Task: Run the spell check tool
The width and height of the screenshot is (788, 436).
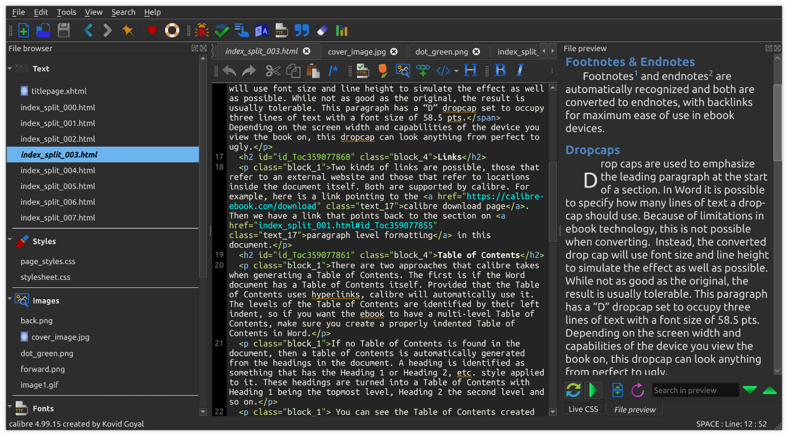Action: tap(221, 30)
